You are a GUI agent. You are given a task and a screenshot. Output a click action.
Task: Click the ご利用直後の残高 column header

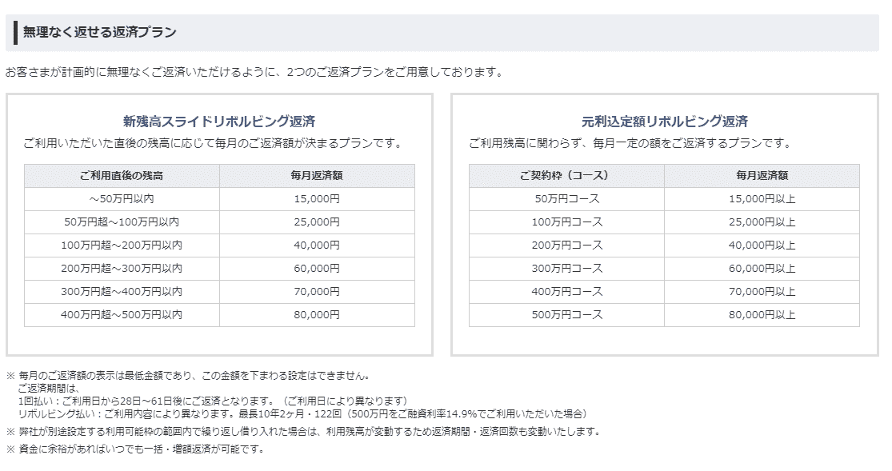point(122,176)
